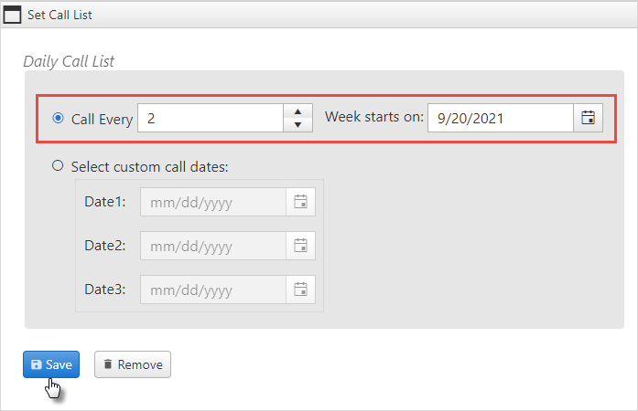Viewport: 638px width, 411px height.
Task: Click the Date2 input field
Action: click(x=213, y=246)
